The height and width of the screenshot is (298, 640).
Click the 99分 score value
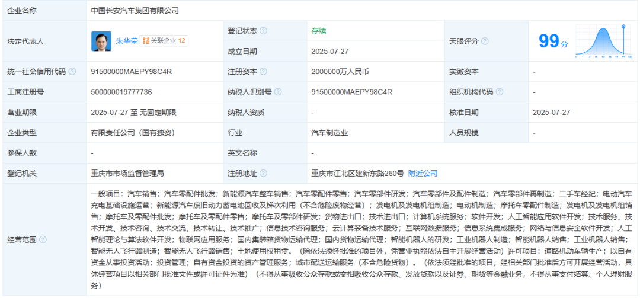point(553,41)
